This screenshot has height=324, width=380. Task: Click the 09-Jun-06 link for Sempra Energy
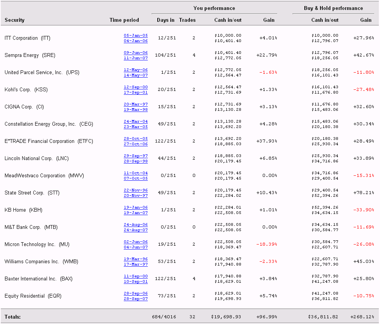point(136,53)
